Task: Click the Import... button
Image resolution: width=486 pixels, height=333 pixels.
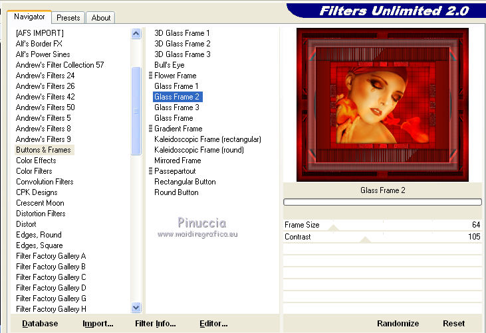Action: 98,324
